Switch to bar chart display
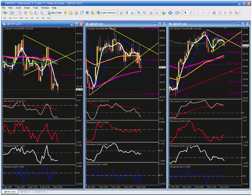 pyautogui.click(x=121, y=12)
